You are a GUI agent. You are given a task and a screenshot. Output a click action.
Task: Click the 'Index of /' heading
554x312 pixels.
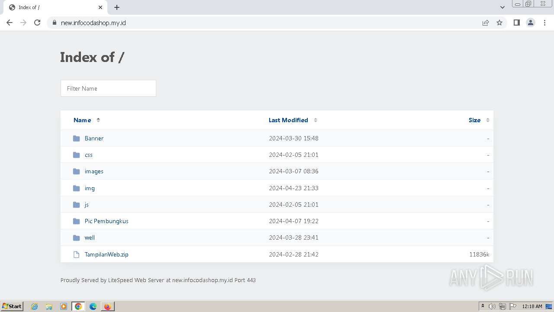click(92, 57)
